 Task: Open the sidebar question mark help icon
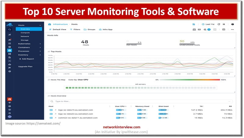[10, 106]
